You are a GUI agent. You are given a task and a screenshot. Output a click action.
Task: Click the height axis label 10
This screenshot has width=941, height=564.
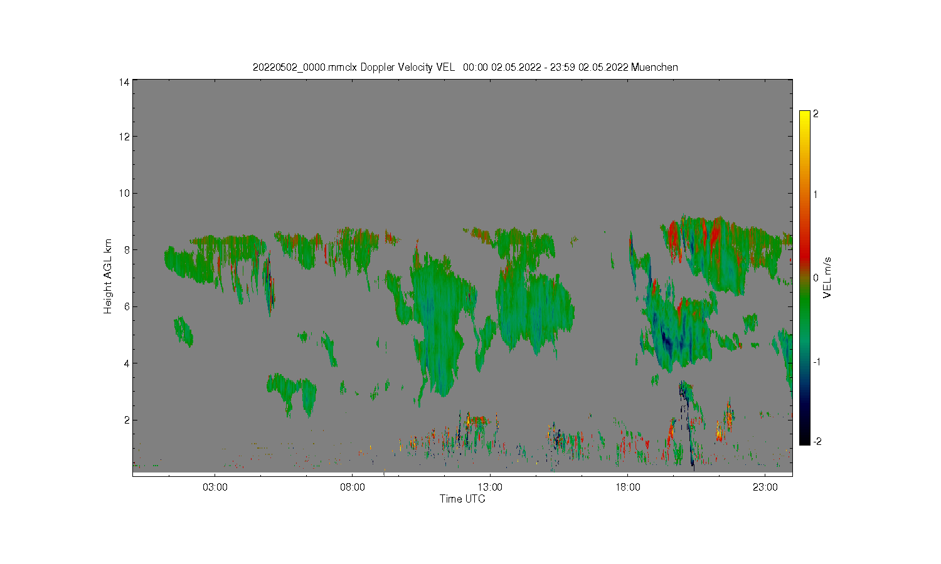[x=124, y=193]
